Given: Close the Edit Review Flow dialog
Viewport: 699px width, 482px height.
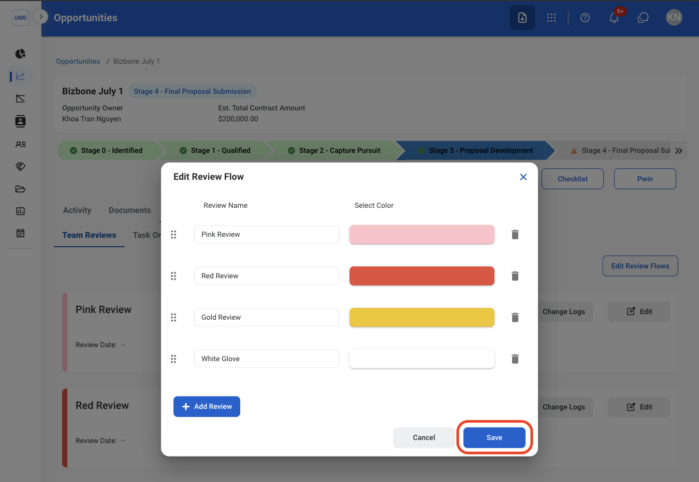Looking at the screenshot, I should point(523,177).
